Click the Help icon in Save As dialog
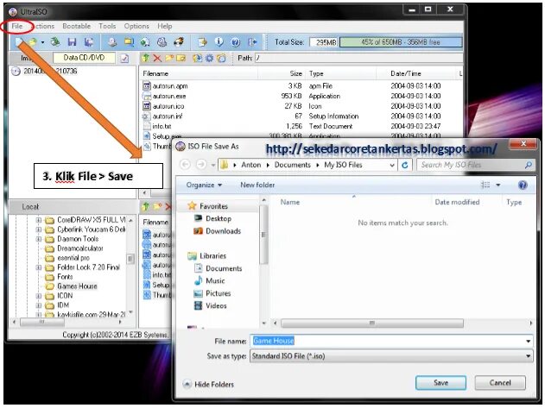This screenshot has width=545, height=408. (x=523, y=185)
